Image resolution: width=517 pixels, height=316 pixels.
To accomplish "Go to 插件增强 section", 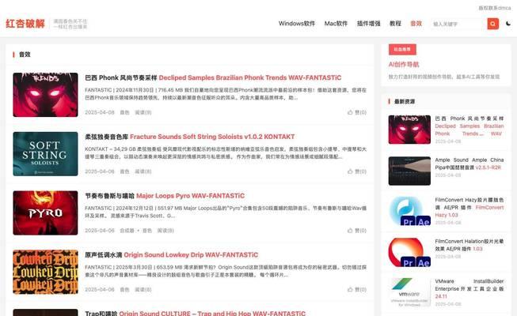I will point(369,24).
